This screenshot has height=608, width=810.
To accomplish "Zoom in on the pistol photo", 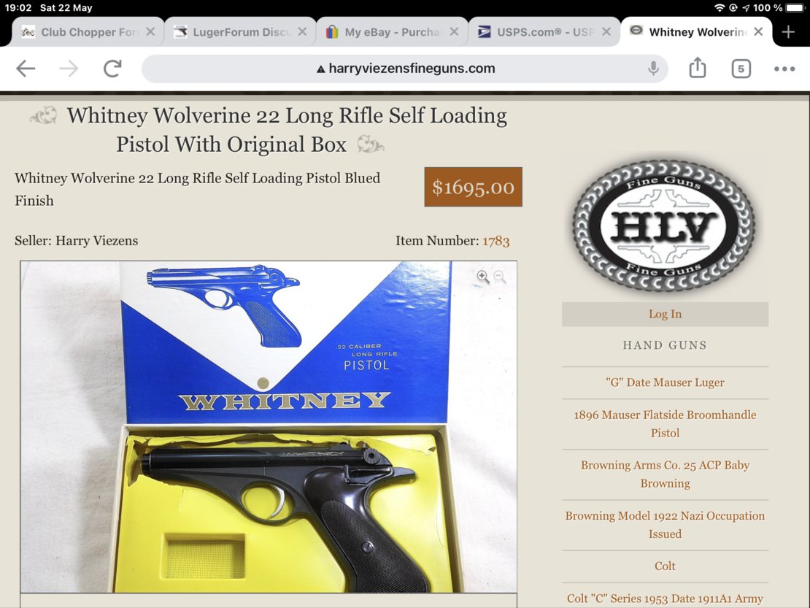I will click(482, 277).
